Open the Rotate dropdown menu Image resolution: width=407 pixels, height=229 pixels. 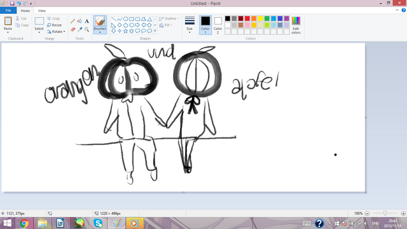pos(56,32)
